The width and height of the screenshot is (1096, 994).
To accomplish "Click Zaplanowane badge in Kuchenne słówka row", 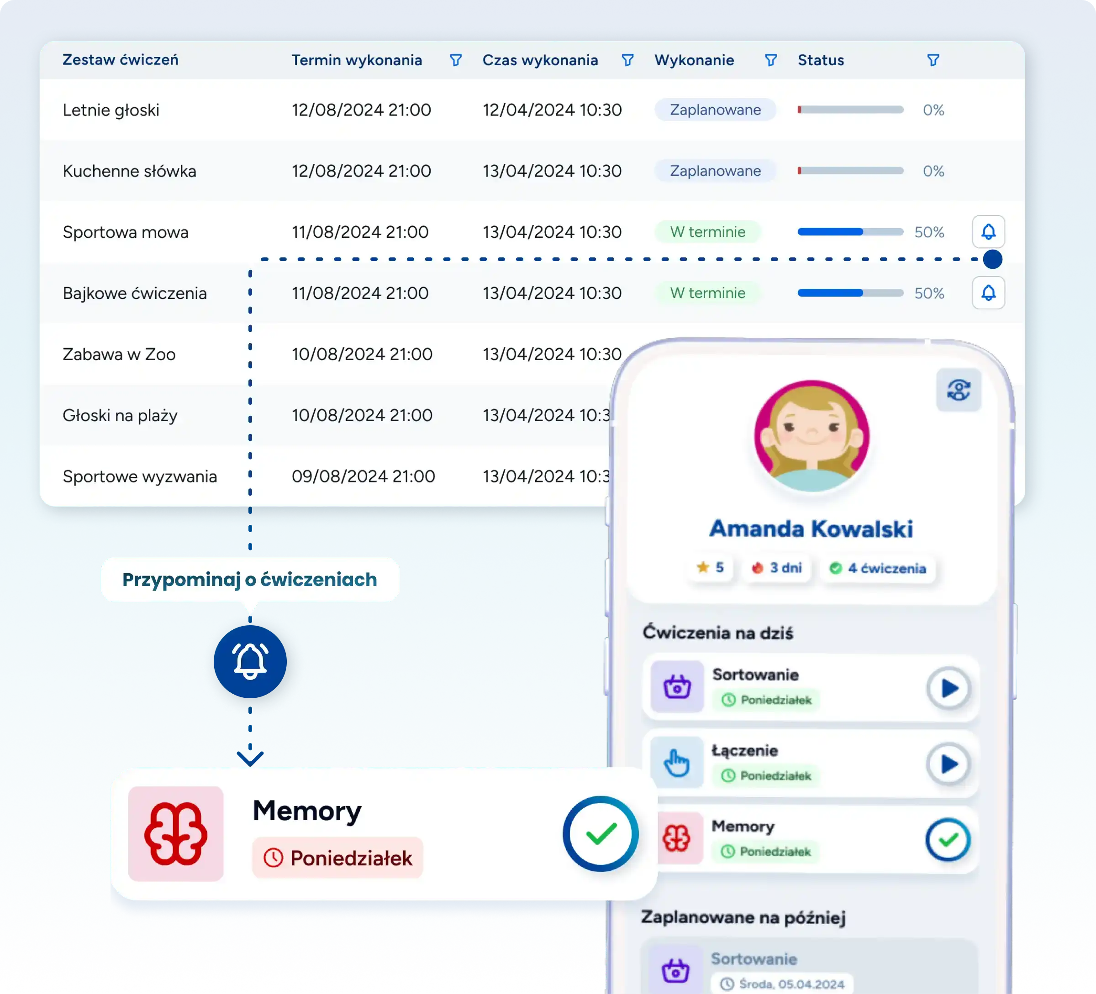I will (715, 171).
